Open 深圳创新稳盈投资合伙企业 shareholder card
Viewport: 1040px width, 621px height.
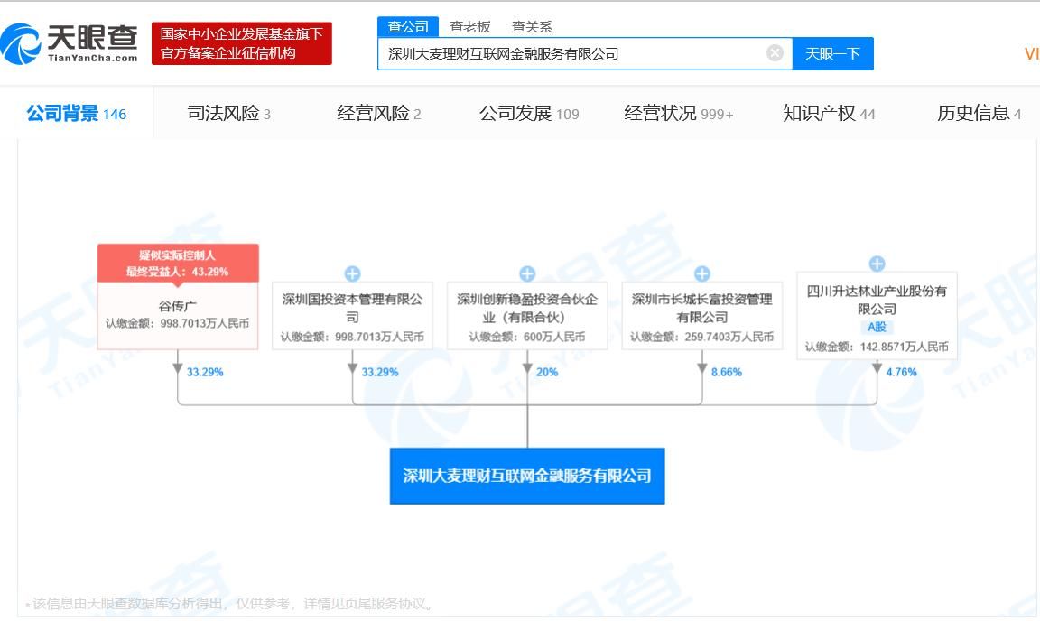point(527,316)
